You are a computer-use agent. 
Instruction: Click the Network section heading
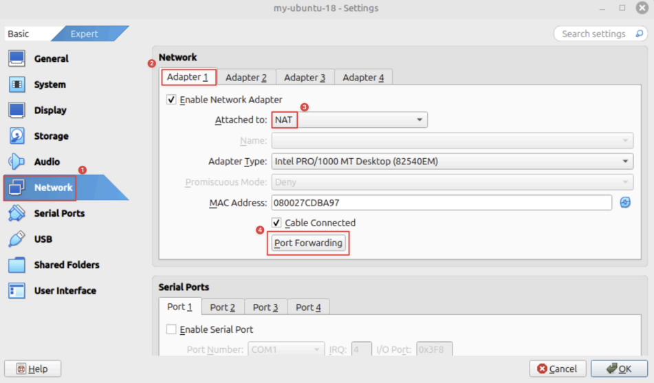tap(177, 57)
